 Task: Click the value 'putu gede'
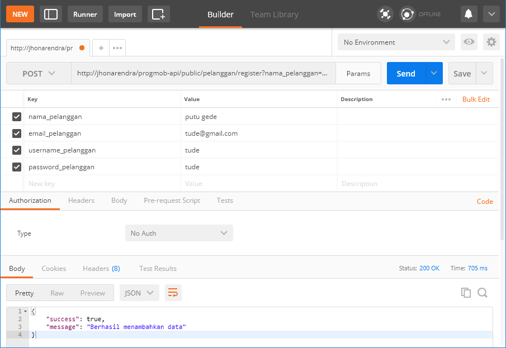click(201, 117)
